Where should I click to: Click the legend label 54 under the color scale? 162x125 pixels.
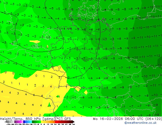pos(74,124)
